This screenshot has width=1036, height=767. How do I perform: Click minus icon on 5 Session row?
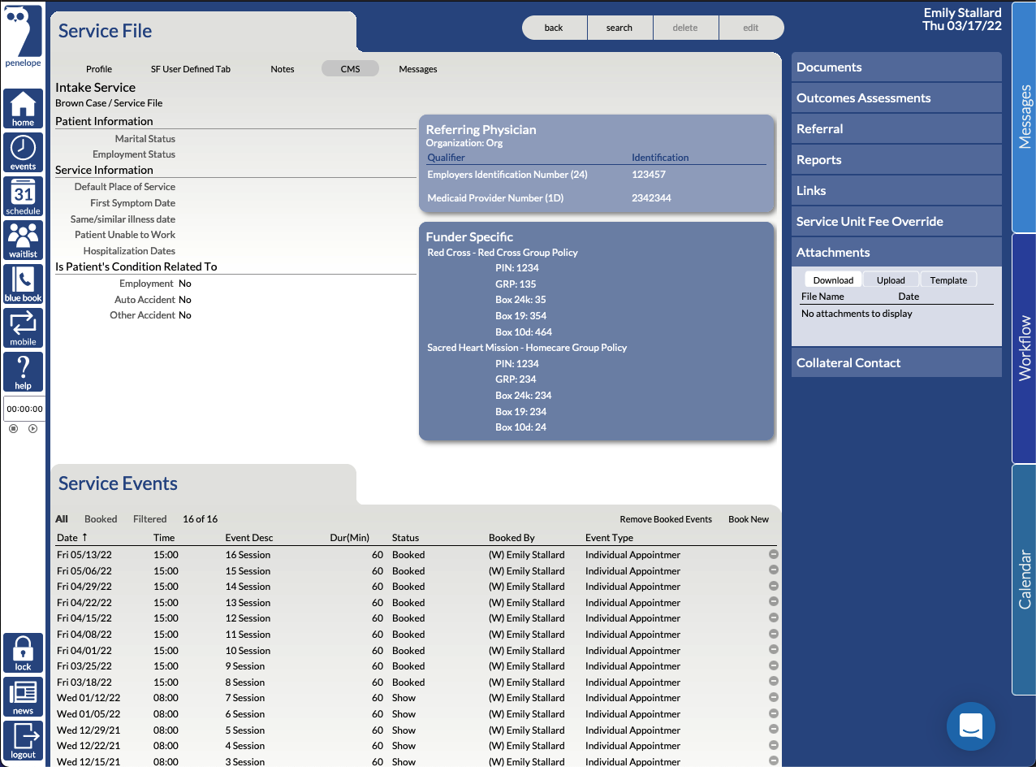point(774,730)
